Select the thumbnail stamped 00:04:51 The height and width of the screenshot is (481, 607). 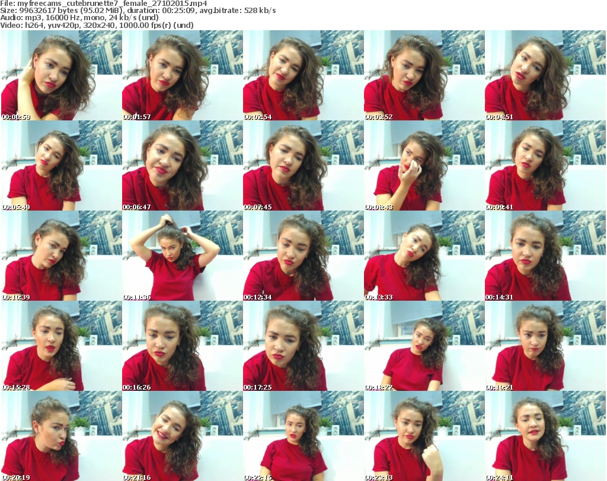pos(545,75)
